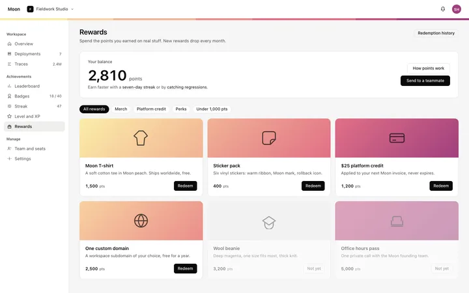469x293 pixels.
Task: Click the Moon T-shirt title
Action: pyautogui.click(x=99, y=165)
